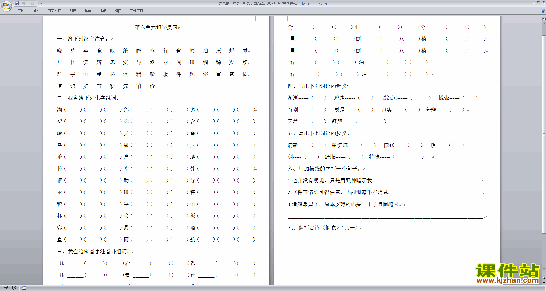Open the undo history dropdown arrow
546x291 pixels.
[x=28, y=3]
